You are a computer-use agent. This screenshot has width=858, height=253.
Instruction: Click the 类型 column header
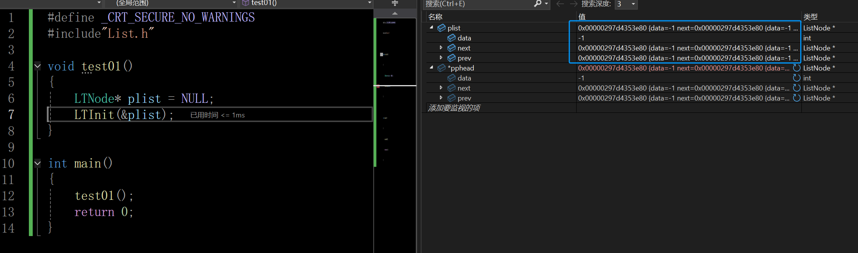click(810, 17)
